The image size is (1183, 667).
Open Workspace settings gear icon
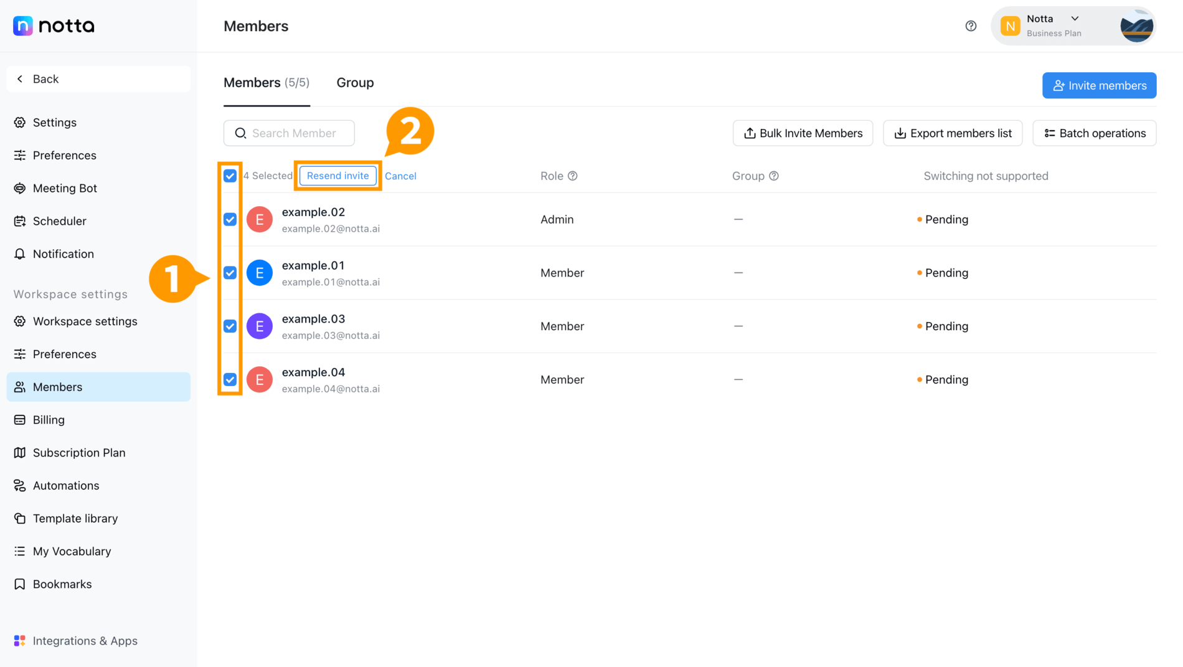(20, 321)
